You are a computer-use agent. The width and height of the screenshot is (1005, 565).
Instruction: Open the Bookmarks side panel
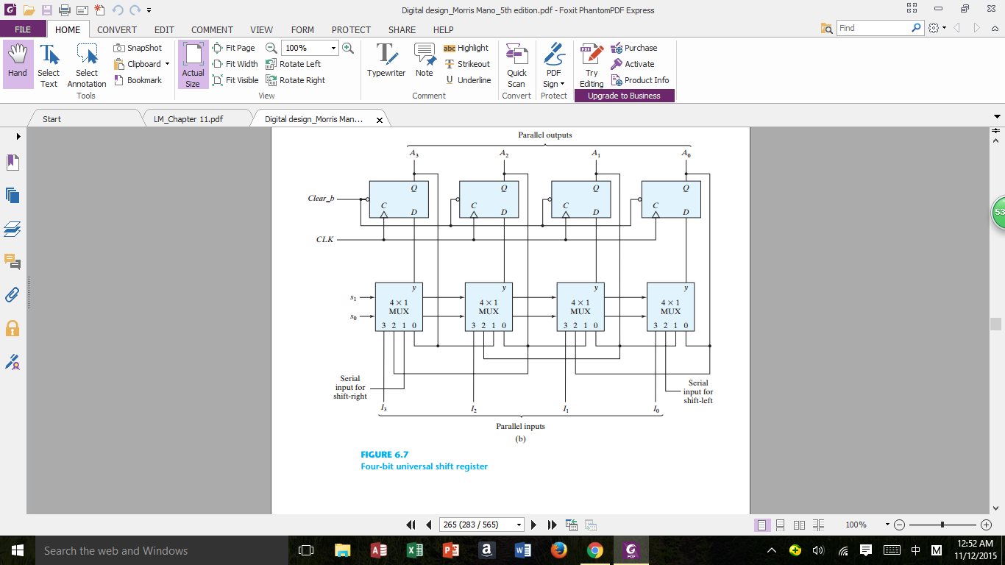click(13, 162)
